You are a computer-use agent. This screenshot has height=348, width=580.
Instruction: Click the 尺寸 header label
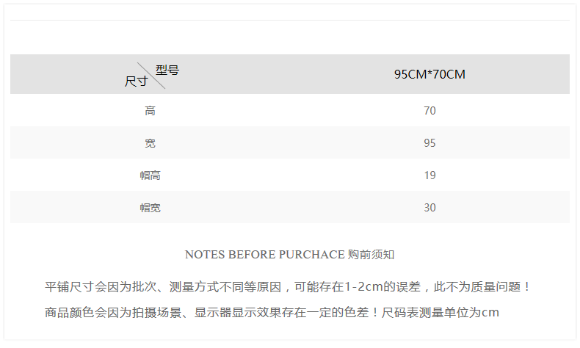tap(136, 81)
